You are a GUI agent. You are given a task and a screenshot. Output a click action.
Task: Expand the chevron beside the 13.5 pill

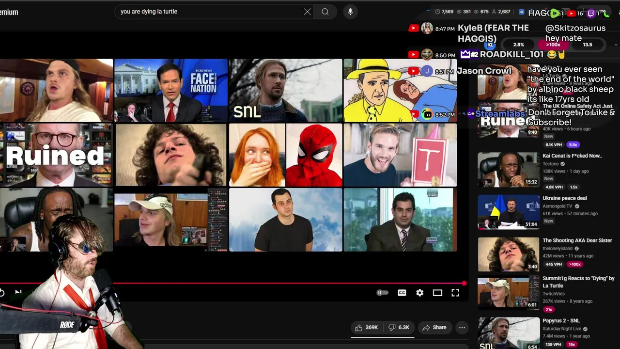(x=616, y=45)
